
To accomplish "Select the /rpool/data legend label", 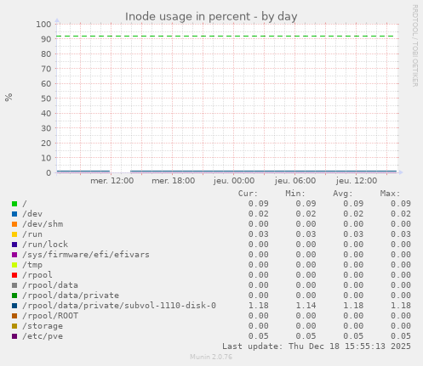I will click(x=50, y=285).
